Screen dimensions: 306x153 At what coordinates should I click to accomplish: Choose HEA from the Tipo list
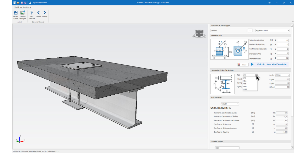(x=250, y=81)
